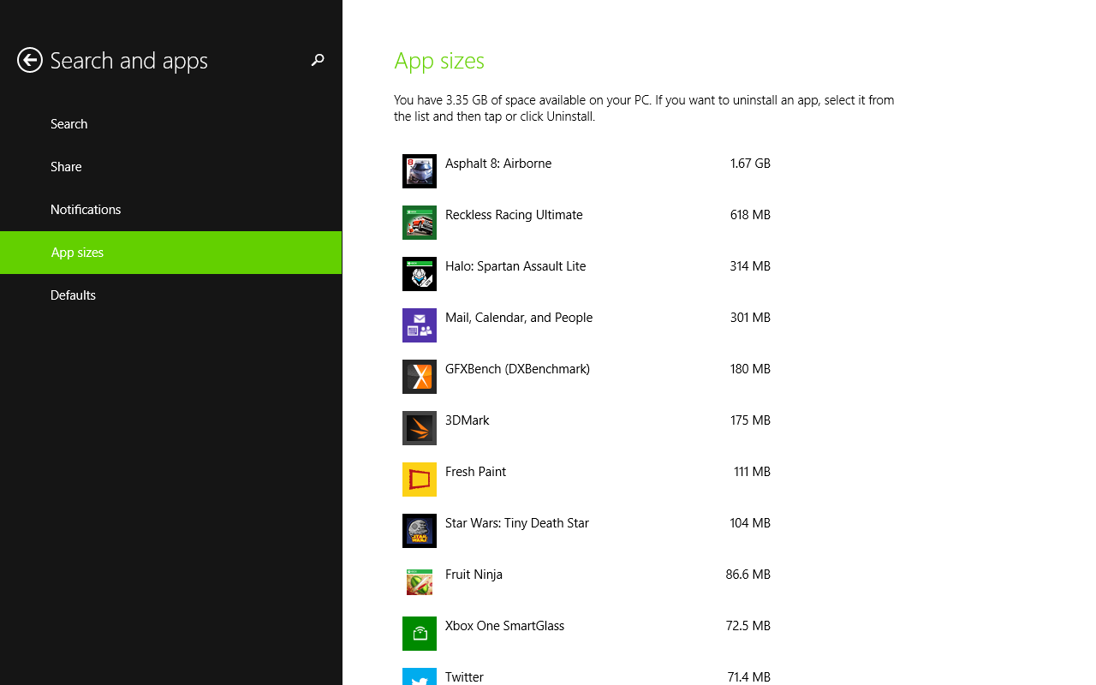This screenshot has width=1096, height=685.
Task: Select the Star Wars Tiny Death Star icon
Action: coord(420,531)
